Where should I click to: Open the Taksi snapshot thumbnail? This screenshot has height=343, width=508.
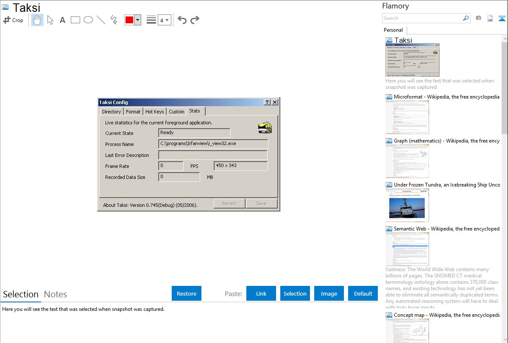click(x=413, y=60)
